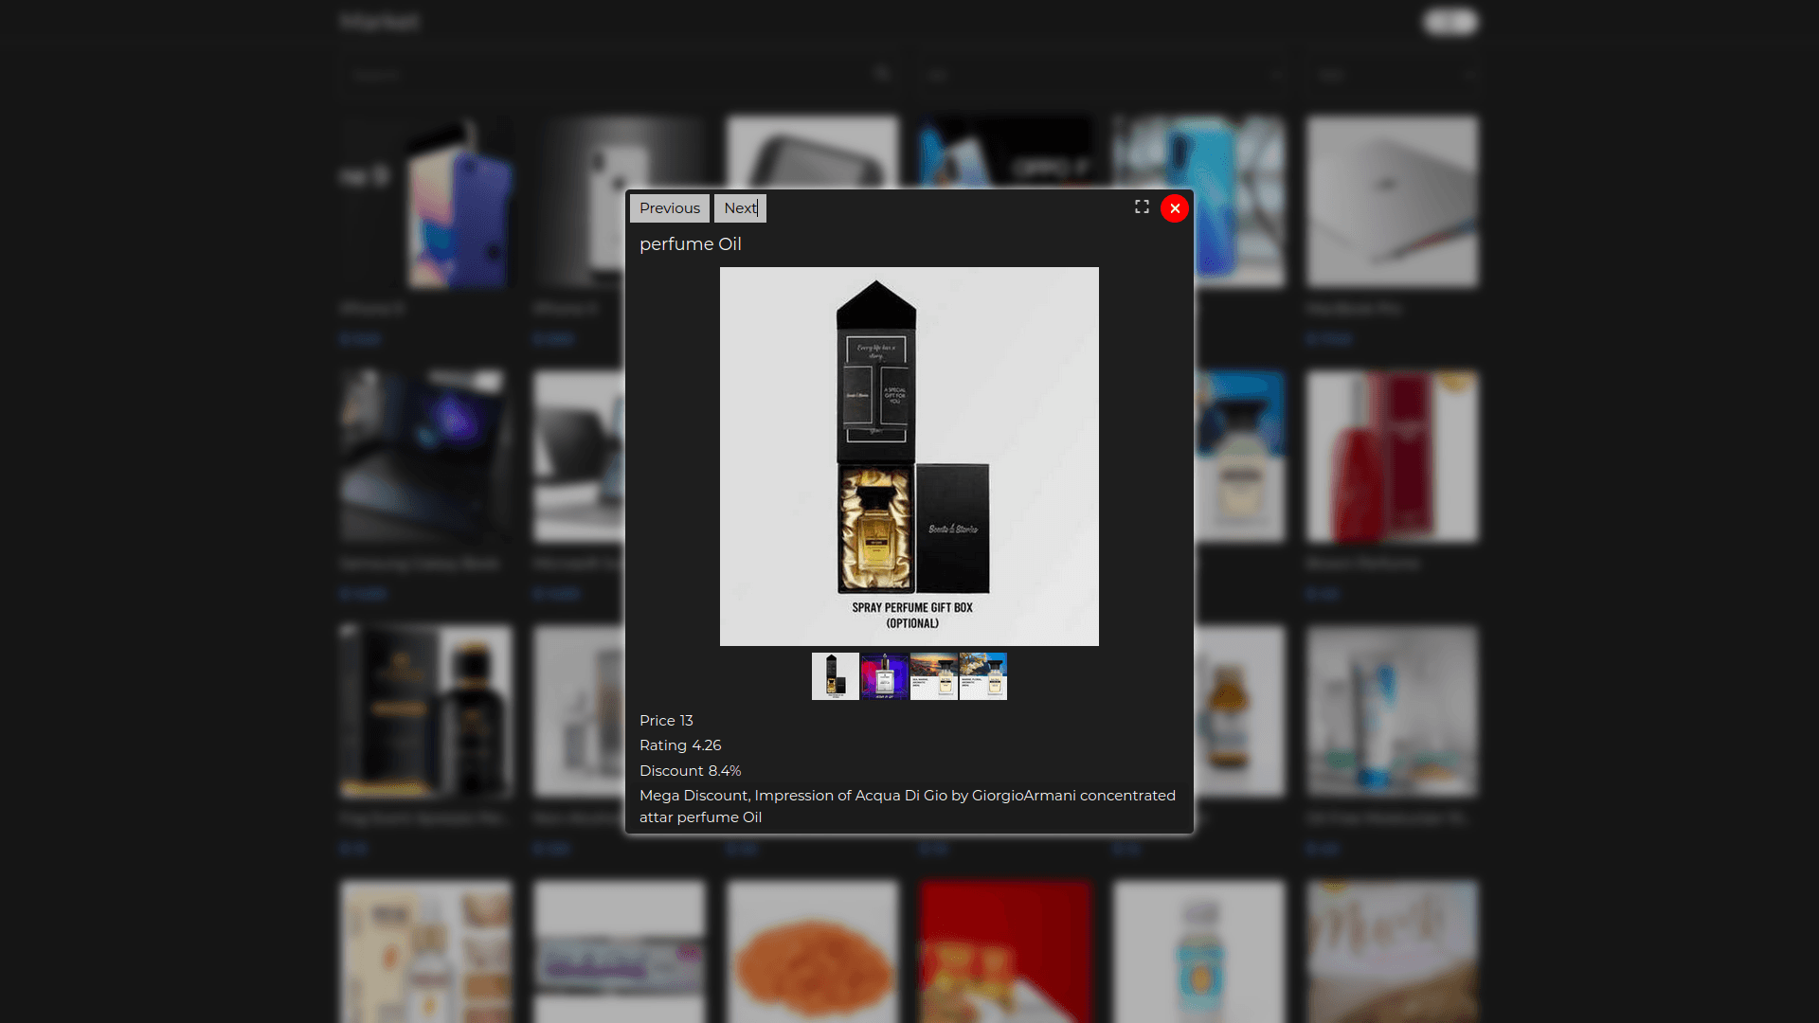
Task: Click the 'Price 13' text
Action: coord(666,721)
